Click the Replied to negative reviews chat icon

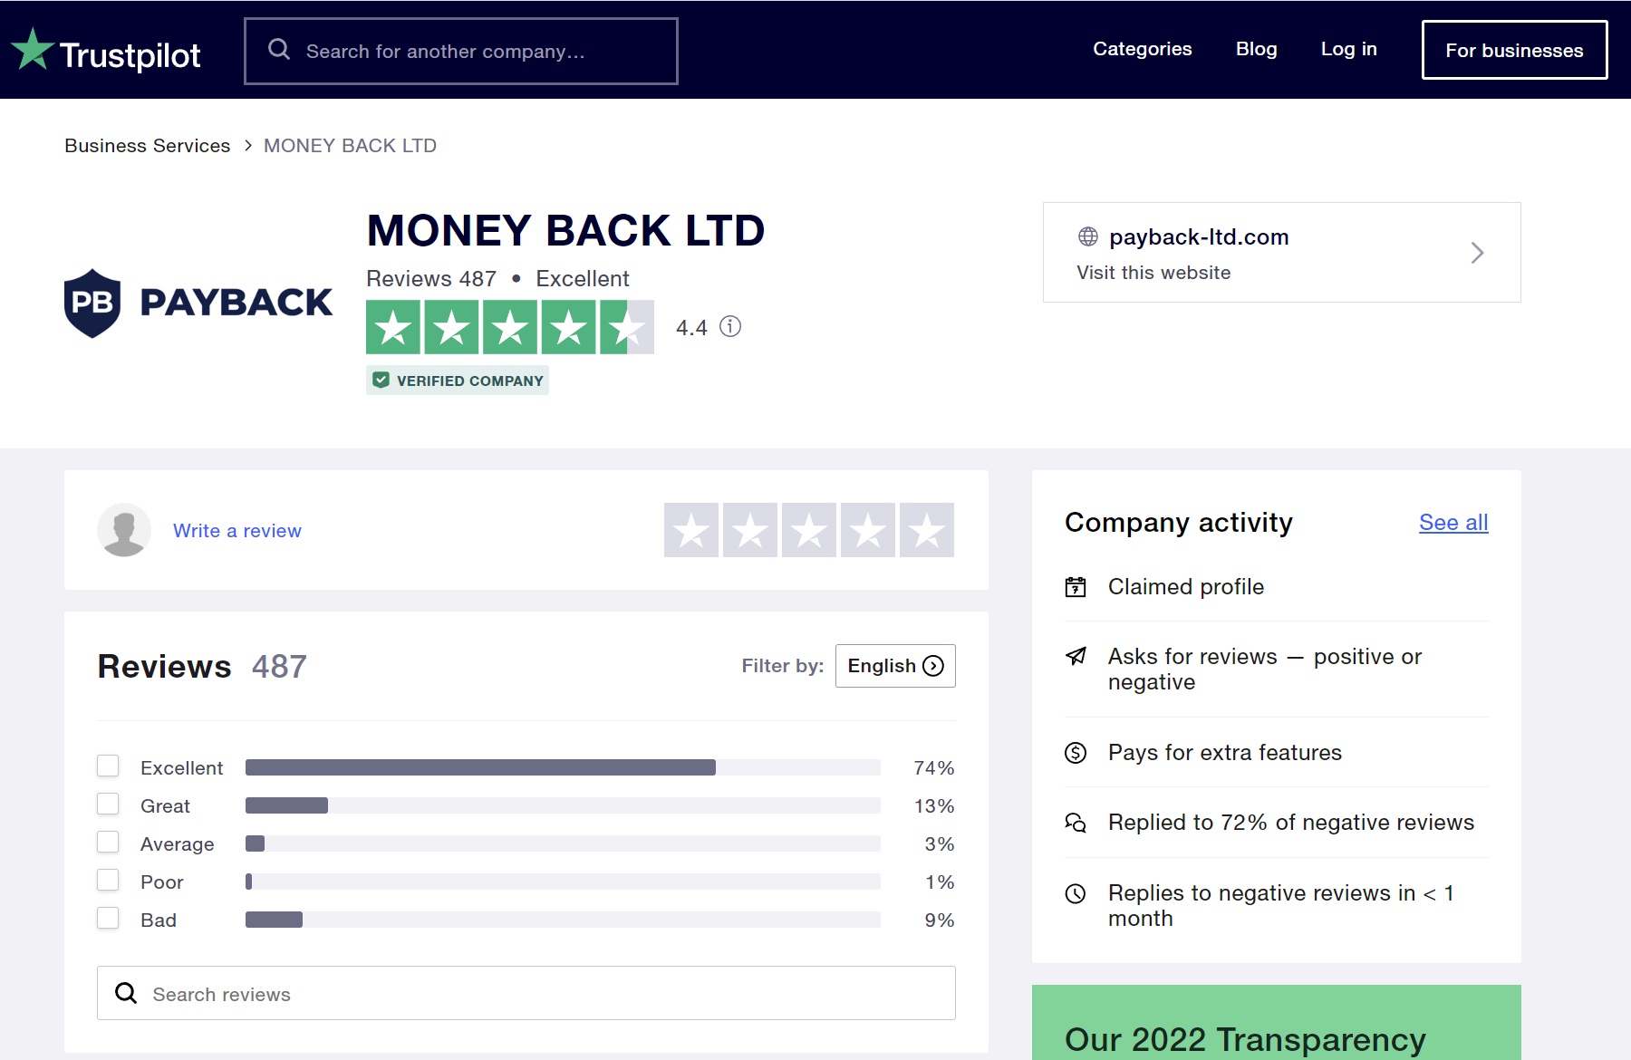click(x=1076, y=823)
